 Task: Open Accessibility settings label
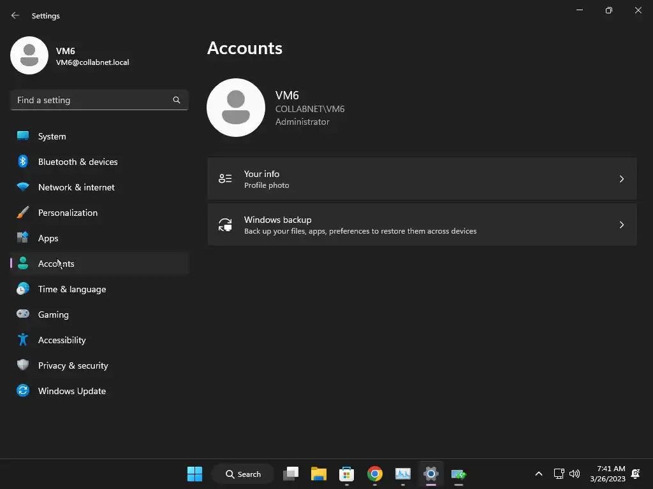[x=62, y=340]
